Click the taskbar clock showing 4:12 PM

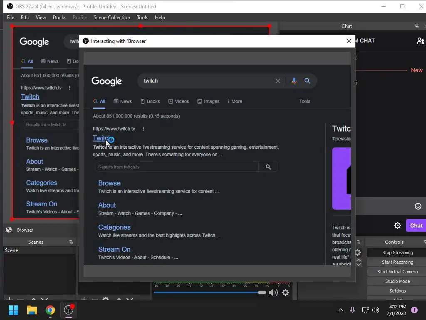coord(396,310)
